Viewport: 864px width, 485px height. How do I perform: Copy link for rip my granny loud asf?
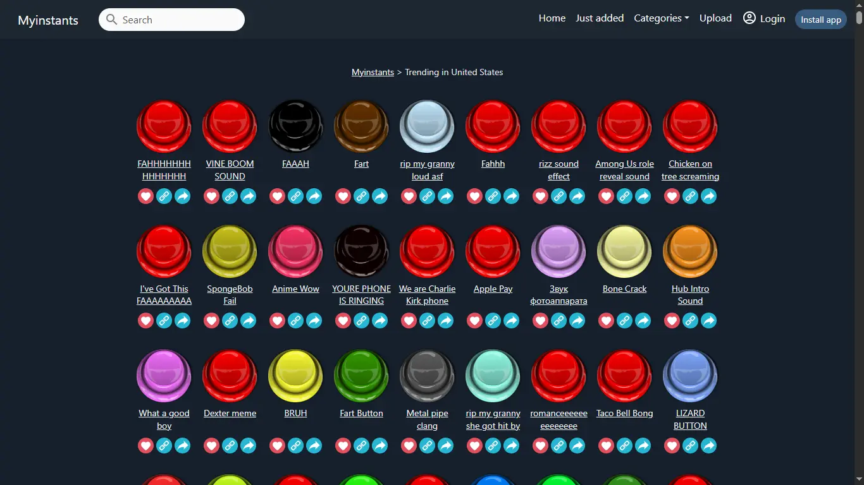[427, 196]
